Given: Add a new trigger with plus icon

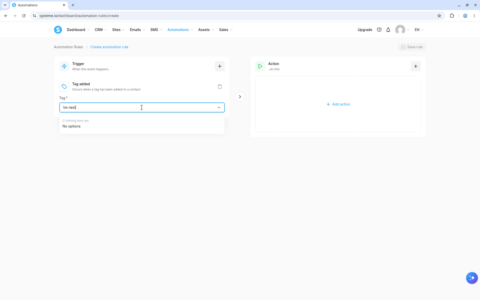Looking at the screenshot, I should click(x=220, y=66).
